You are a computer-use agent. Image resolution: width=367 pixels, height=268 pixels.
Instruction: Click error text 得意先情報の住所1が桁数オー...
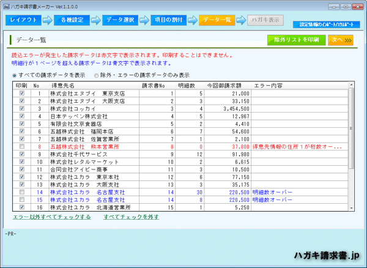click(x=297, y=147)
